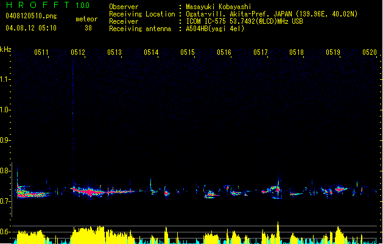Click the 0519 time marker
This screenshot has height=244, width=383.
pos(333,52)
